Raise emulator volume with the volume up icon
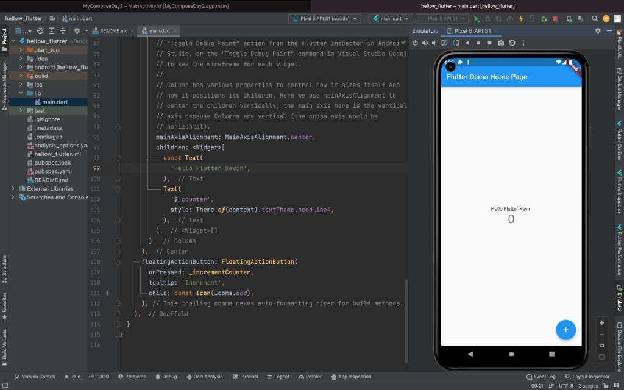624x390 pixels. [x=425, y=43]
